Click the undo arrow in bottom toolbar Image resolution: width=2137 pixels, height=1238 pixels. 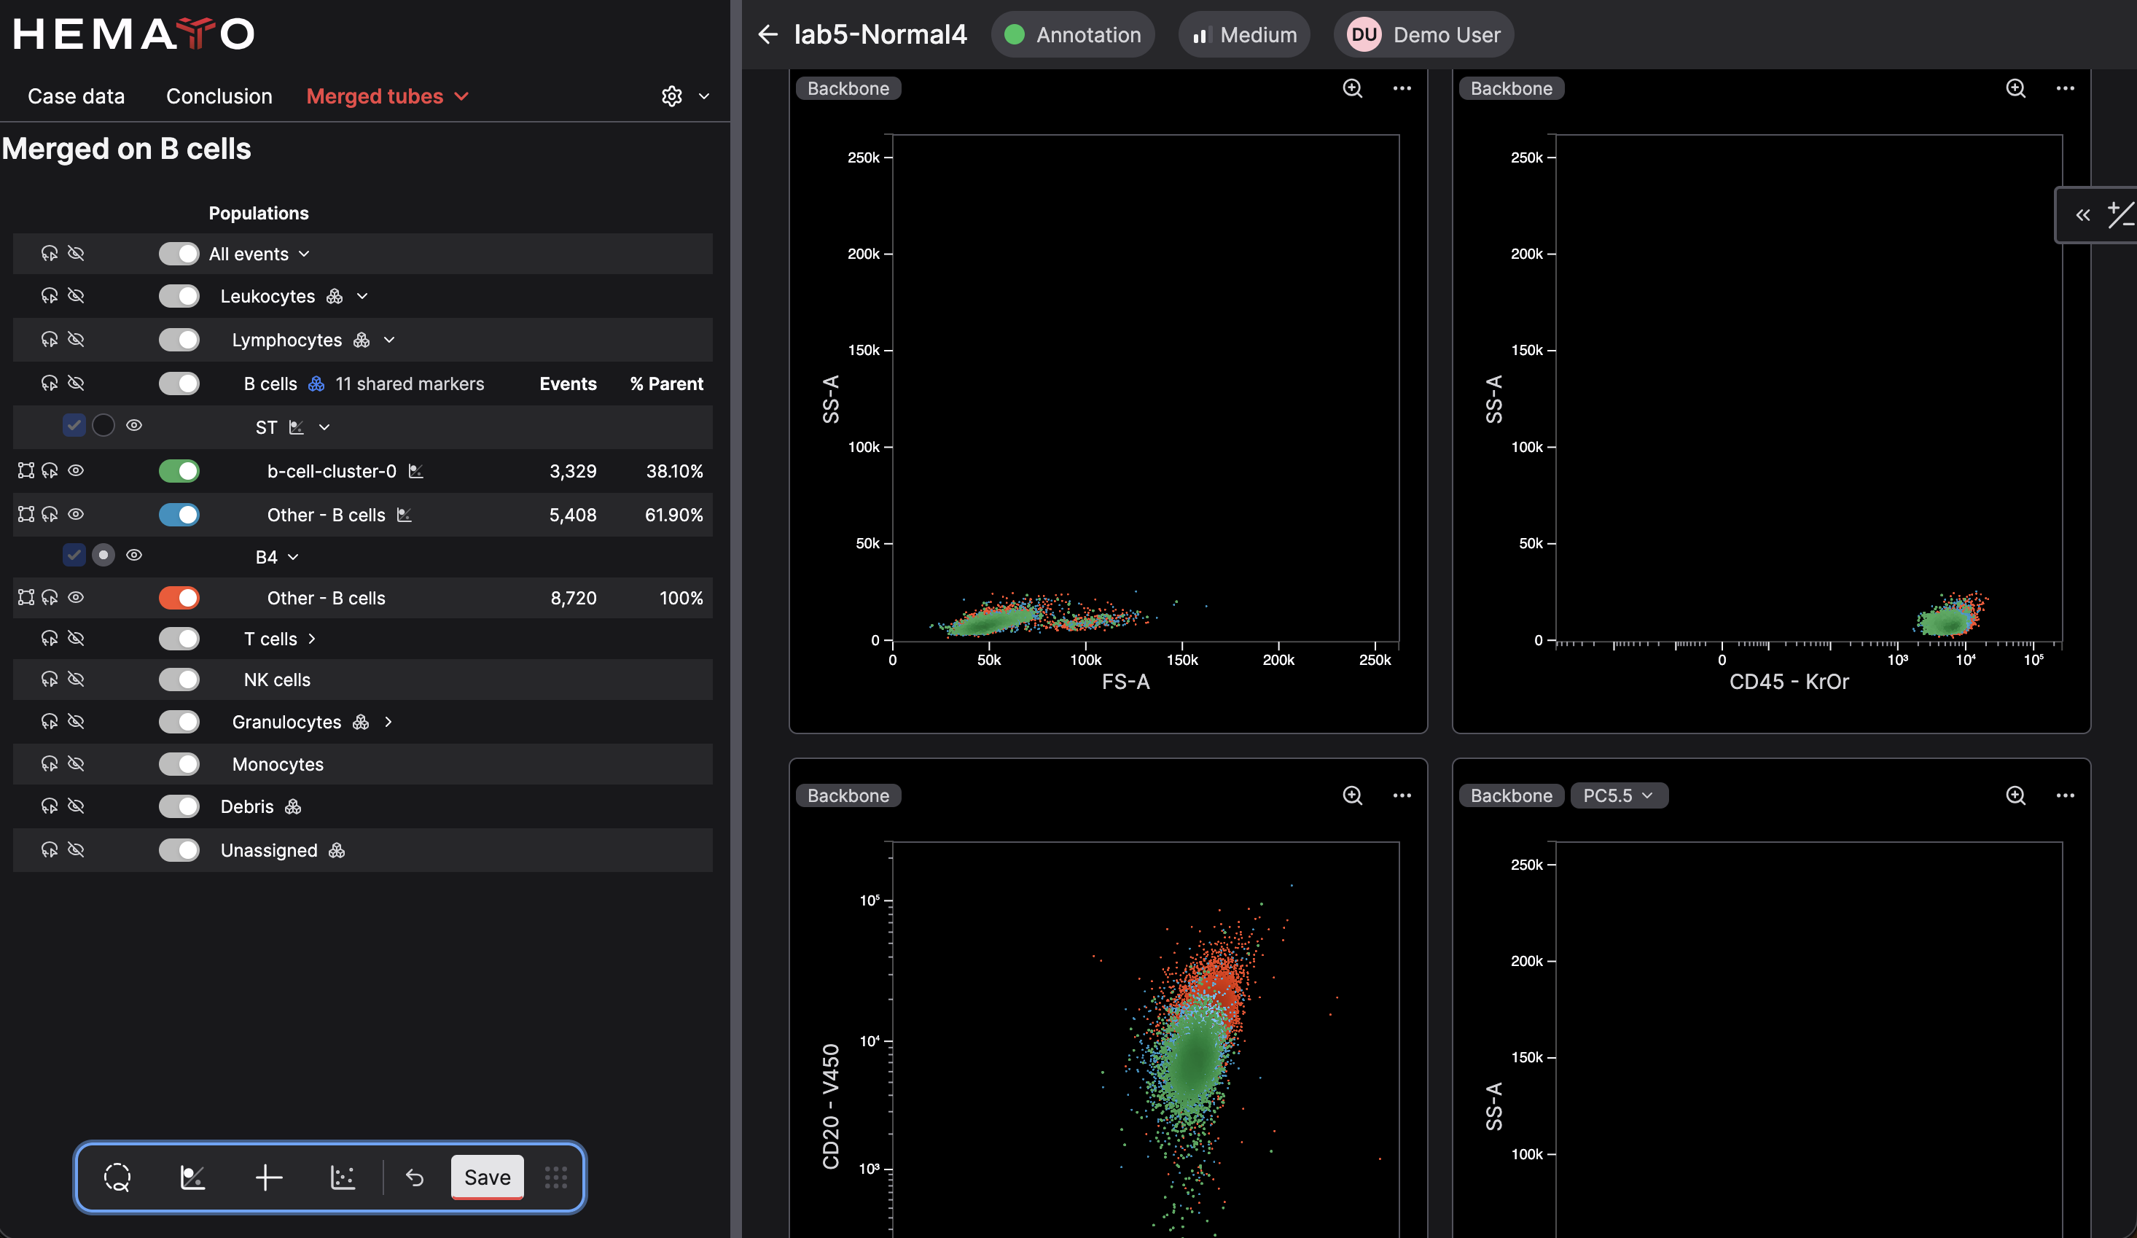(x=415, y=1177)
